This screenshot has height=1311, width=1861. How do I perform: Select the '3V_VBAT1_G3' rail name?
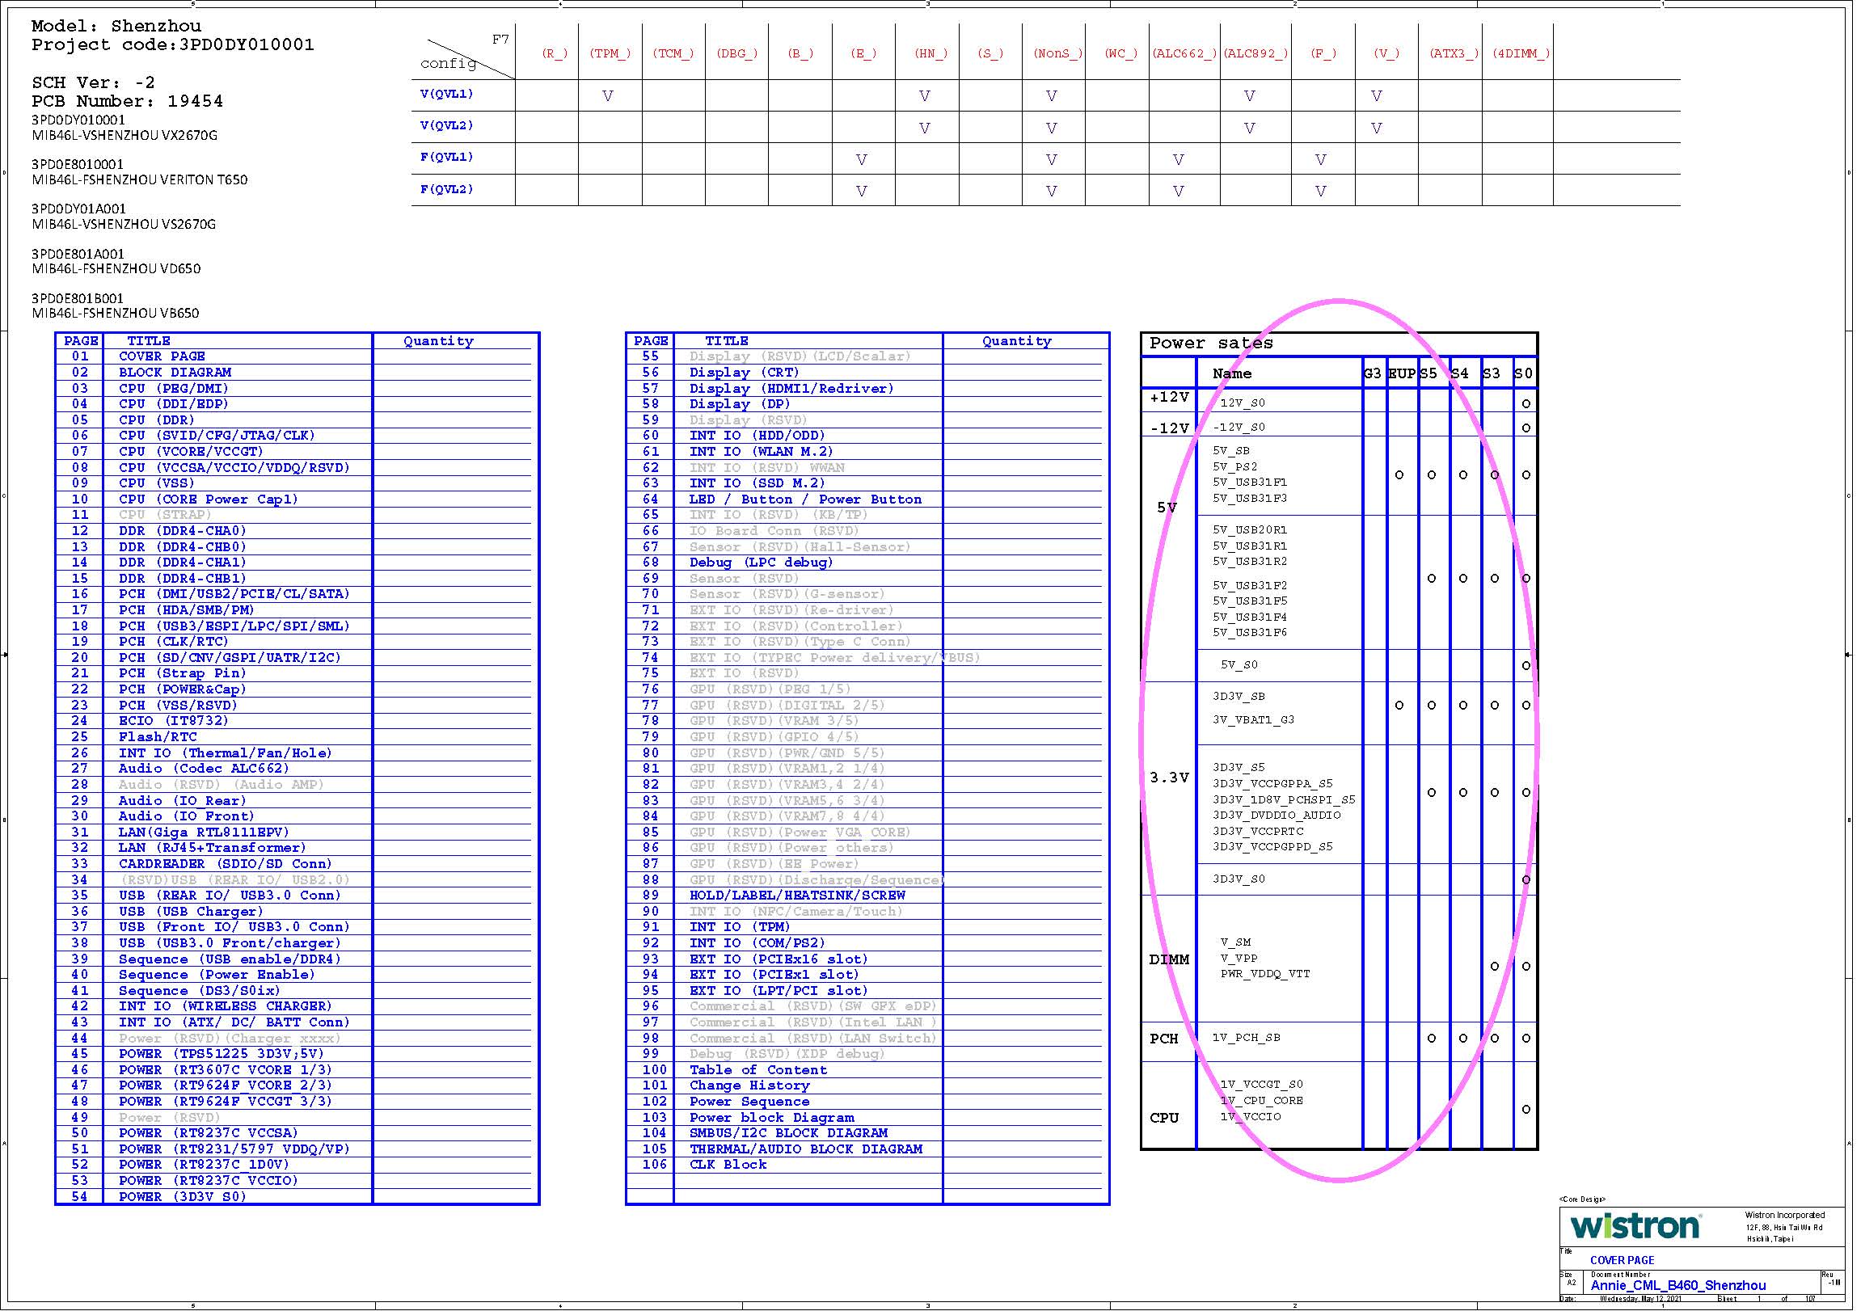[1258, 722]
